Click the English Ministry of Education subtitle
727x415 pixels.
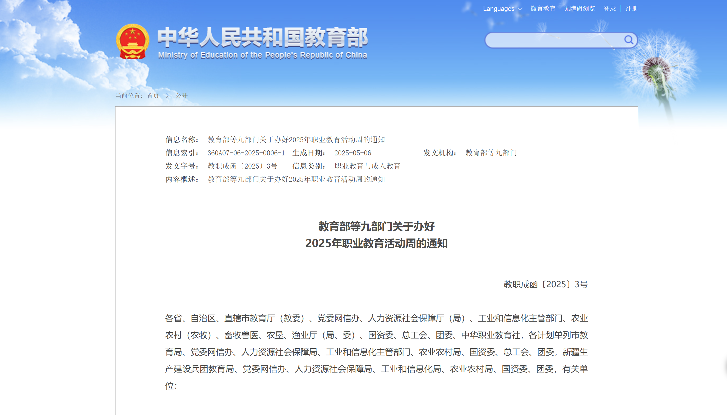pyautogui.click(x=262, y=55)
